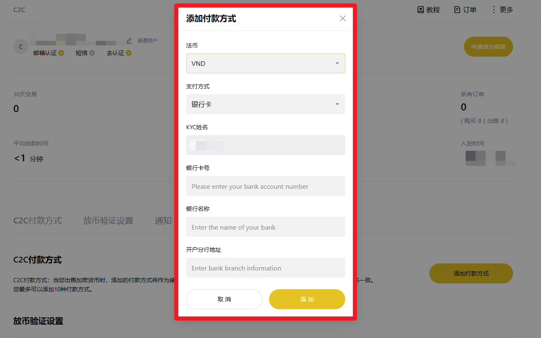Focus the bank account number field

[x=266, y=186]
